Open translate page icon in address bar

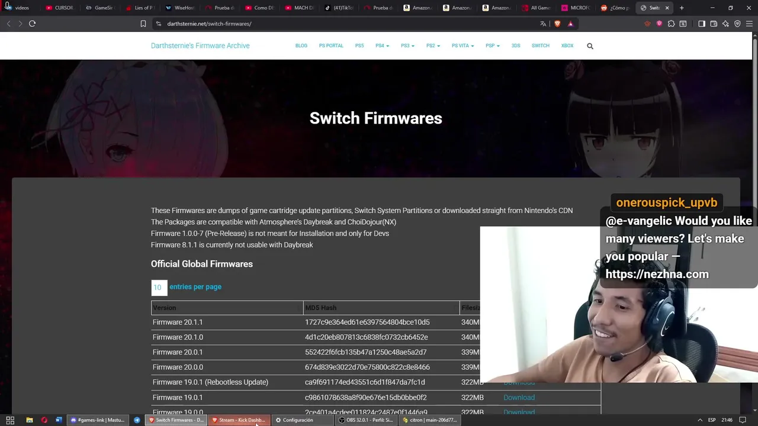tap(543, 24)
